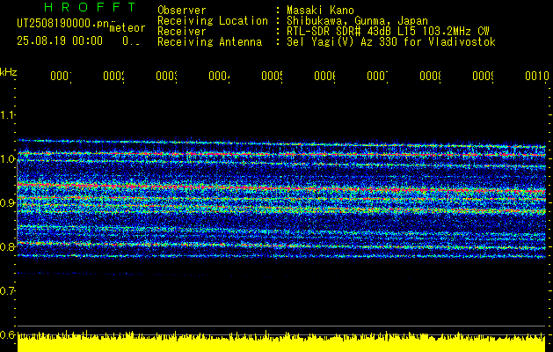Click the 0006 time axis marker
Screen dimensions: 553x352
click(324, 76)
